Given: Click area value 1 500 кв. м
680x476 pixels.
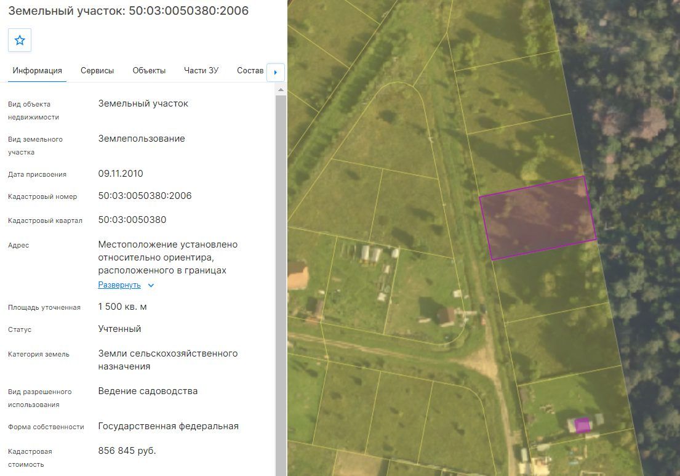Looking at the screenshot, I should [x=122, y=307].
